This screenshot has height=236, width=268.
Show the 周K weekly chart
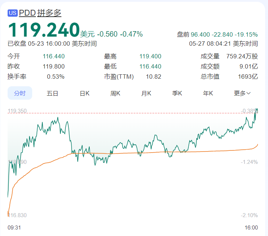pos(115,93)
